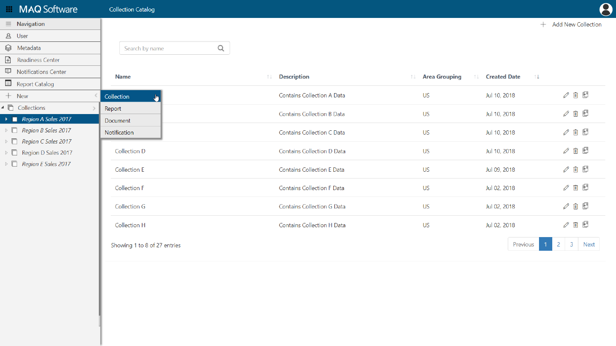Sort by the Created Date column arrows
The height and width of the screenshot is (346, 616).
(x=537, y=77)
